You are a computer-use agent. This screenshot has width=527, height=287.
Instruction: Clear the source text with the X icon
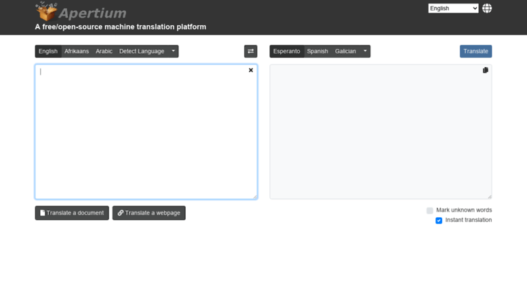[251, 71]
